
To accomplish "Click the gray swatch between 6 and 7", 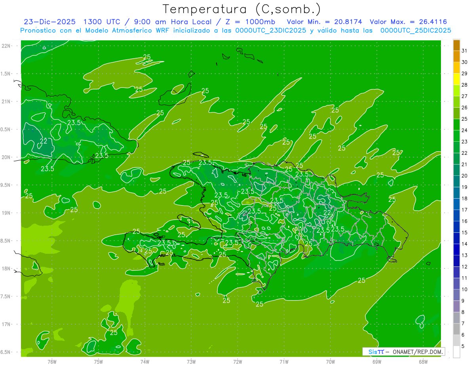I will (456, 329).
